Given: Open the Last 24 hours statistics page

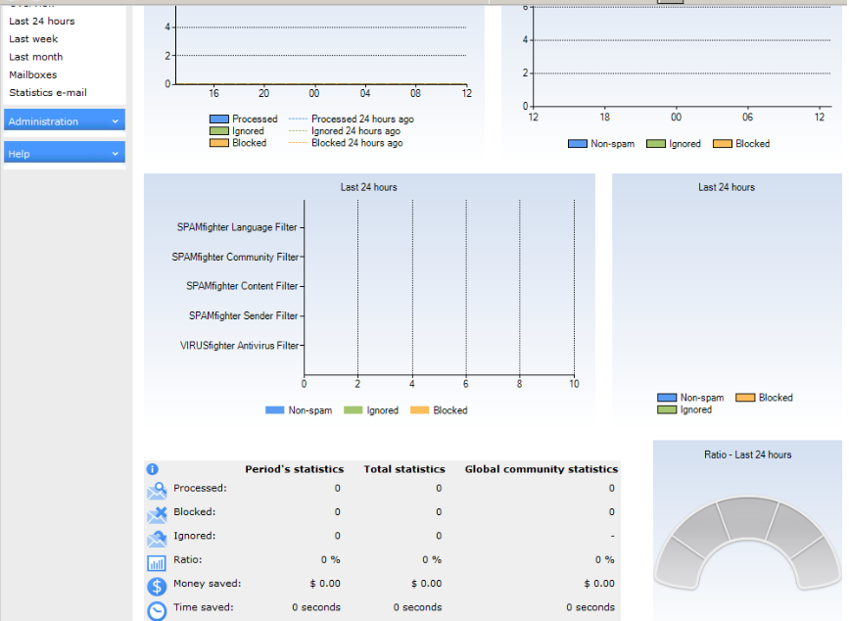Looking at the screenshot, I should coord(41,21).
